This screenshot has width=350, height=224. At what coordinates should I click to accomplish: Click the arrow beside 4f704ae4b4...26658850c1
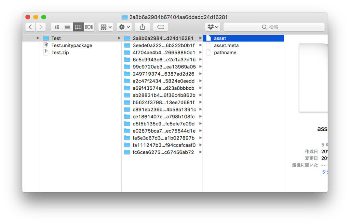pos(200,53)
